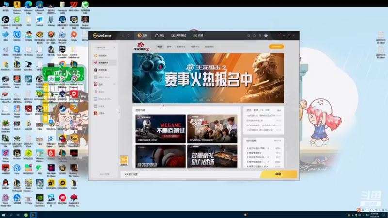The height and width of the screenshot is (218, 388).
Task: Click the yellow 启动 launch button
Action: [278, 174]
